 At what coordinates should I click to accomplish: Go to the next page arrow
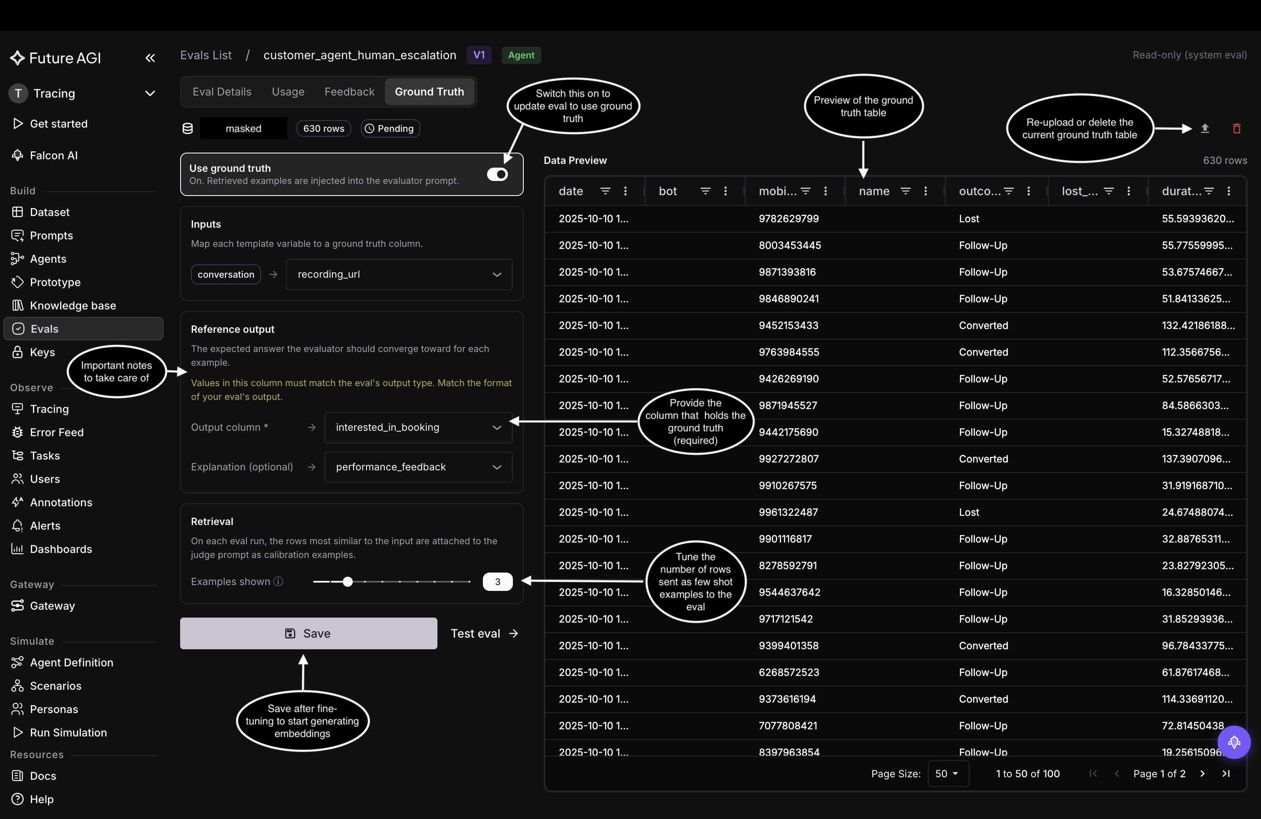click(x=1202, y=774)
